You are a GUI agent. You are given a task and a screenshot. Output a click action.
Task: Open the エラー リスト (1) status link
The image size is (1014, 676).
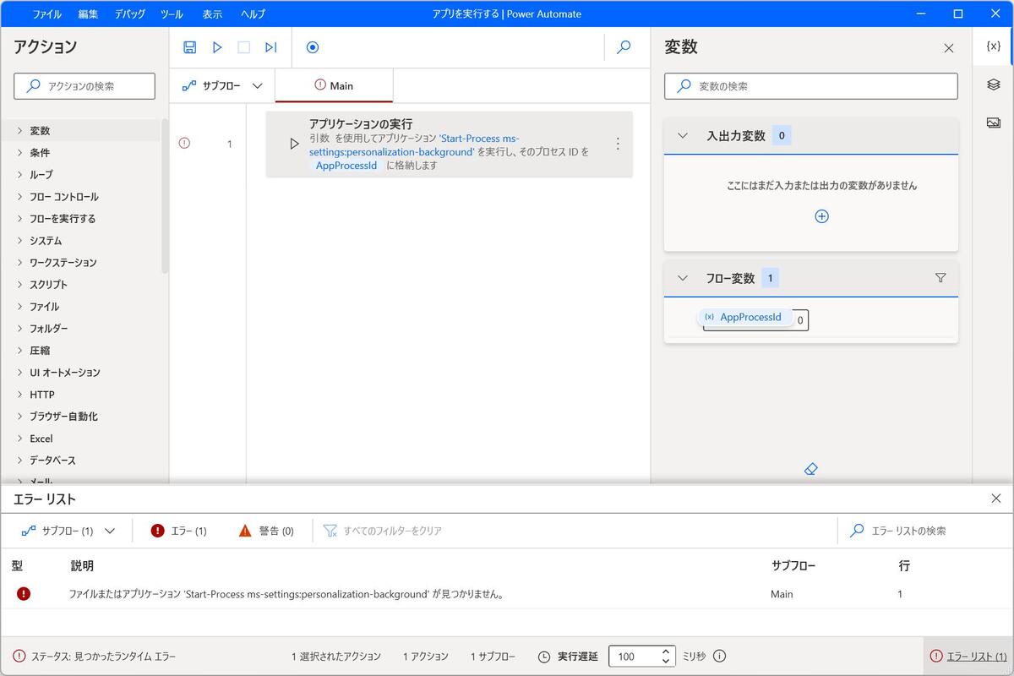click(x=968, y=657)
